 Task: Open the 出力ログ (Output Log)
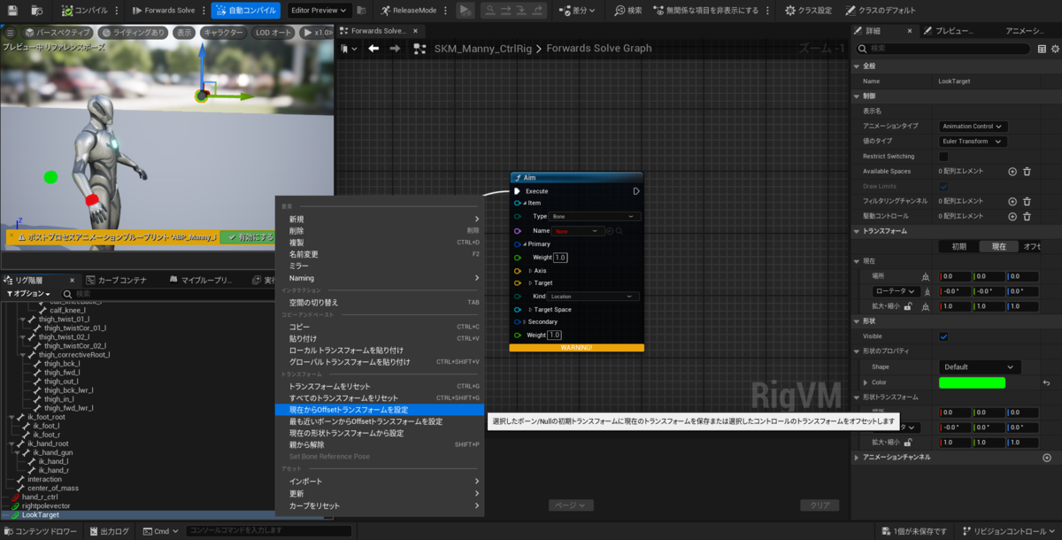tap(108, 531)
